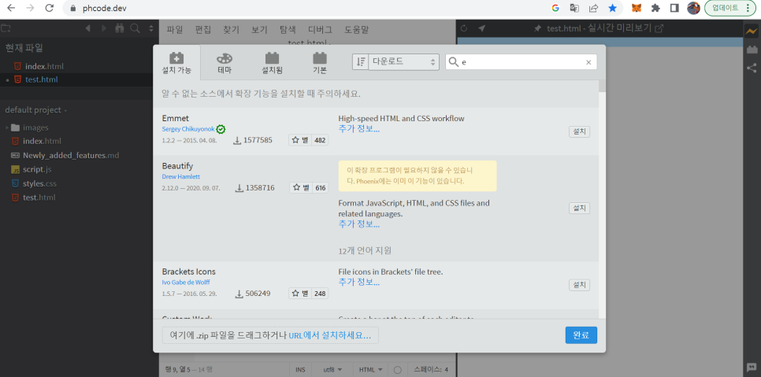Viewport: 761px width, 377px height.
Task: Click the share icon in right bar
Action: (752, 68)
